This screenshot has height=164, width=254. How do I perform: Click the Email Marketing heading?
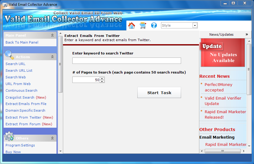click(217, 137)
